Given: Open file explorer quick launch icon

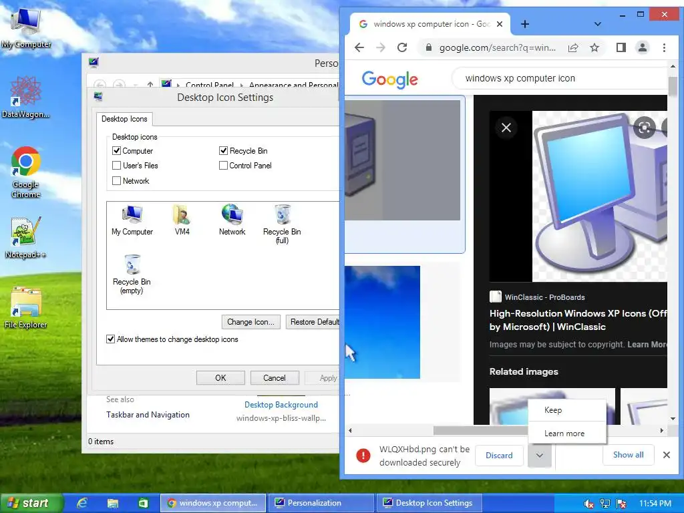Looking at the screenshot, I should pyautogui.click(x=113, y=503).
